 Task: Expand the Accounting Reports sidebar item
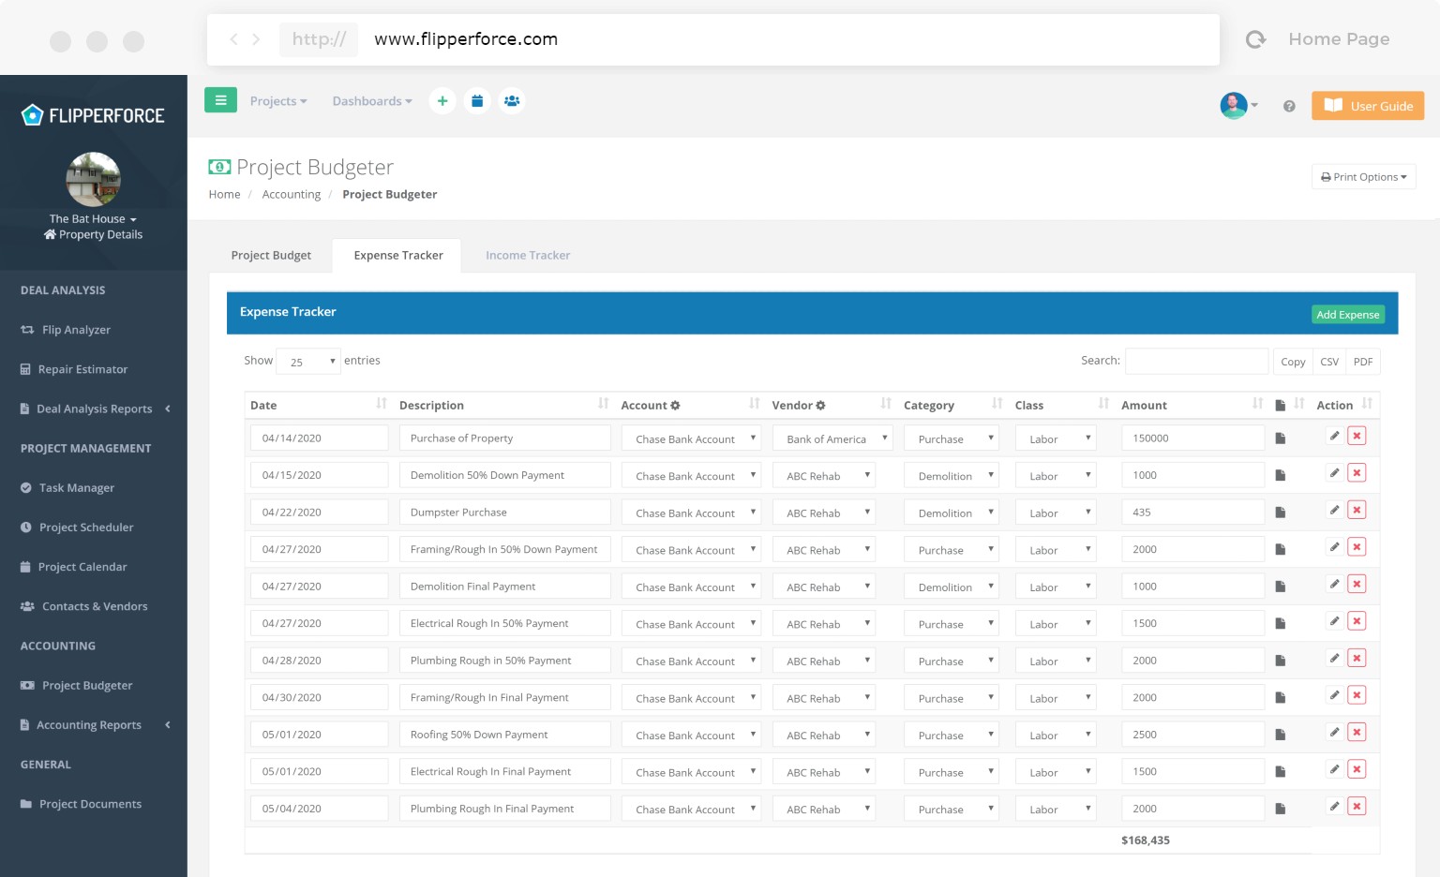click(94, 724)
